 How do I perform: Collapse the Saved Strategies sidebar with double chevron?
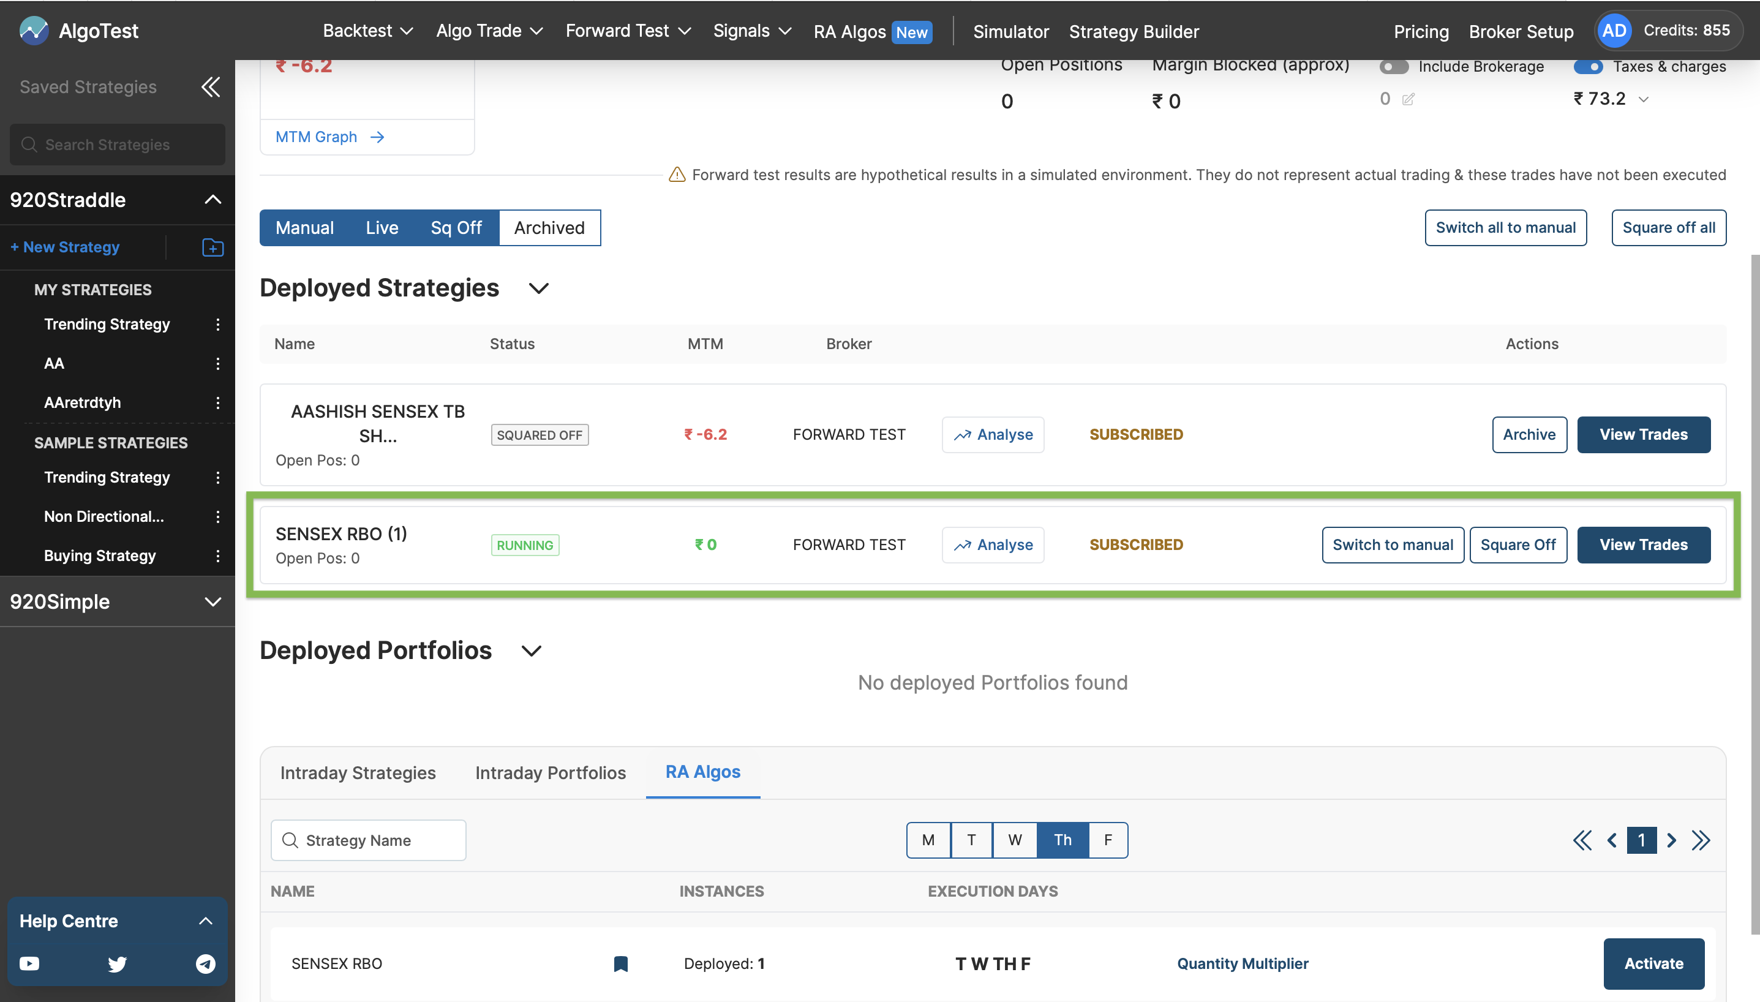coord(211,87)
